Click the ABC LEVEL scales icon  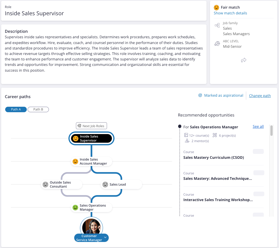point(217,44)
